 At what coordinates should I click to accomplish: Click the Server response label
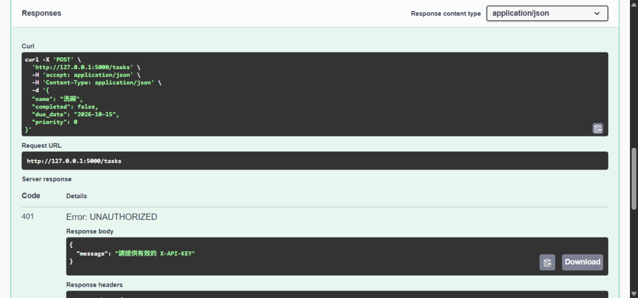click(47, 179)
